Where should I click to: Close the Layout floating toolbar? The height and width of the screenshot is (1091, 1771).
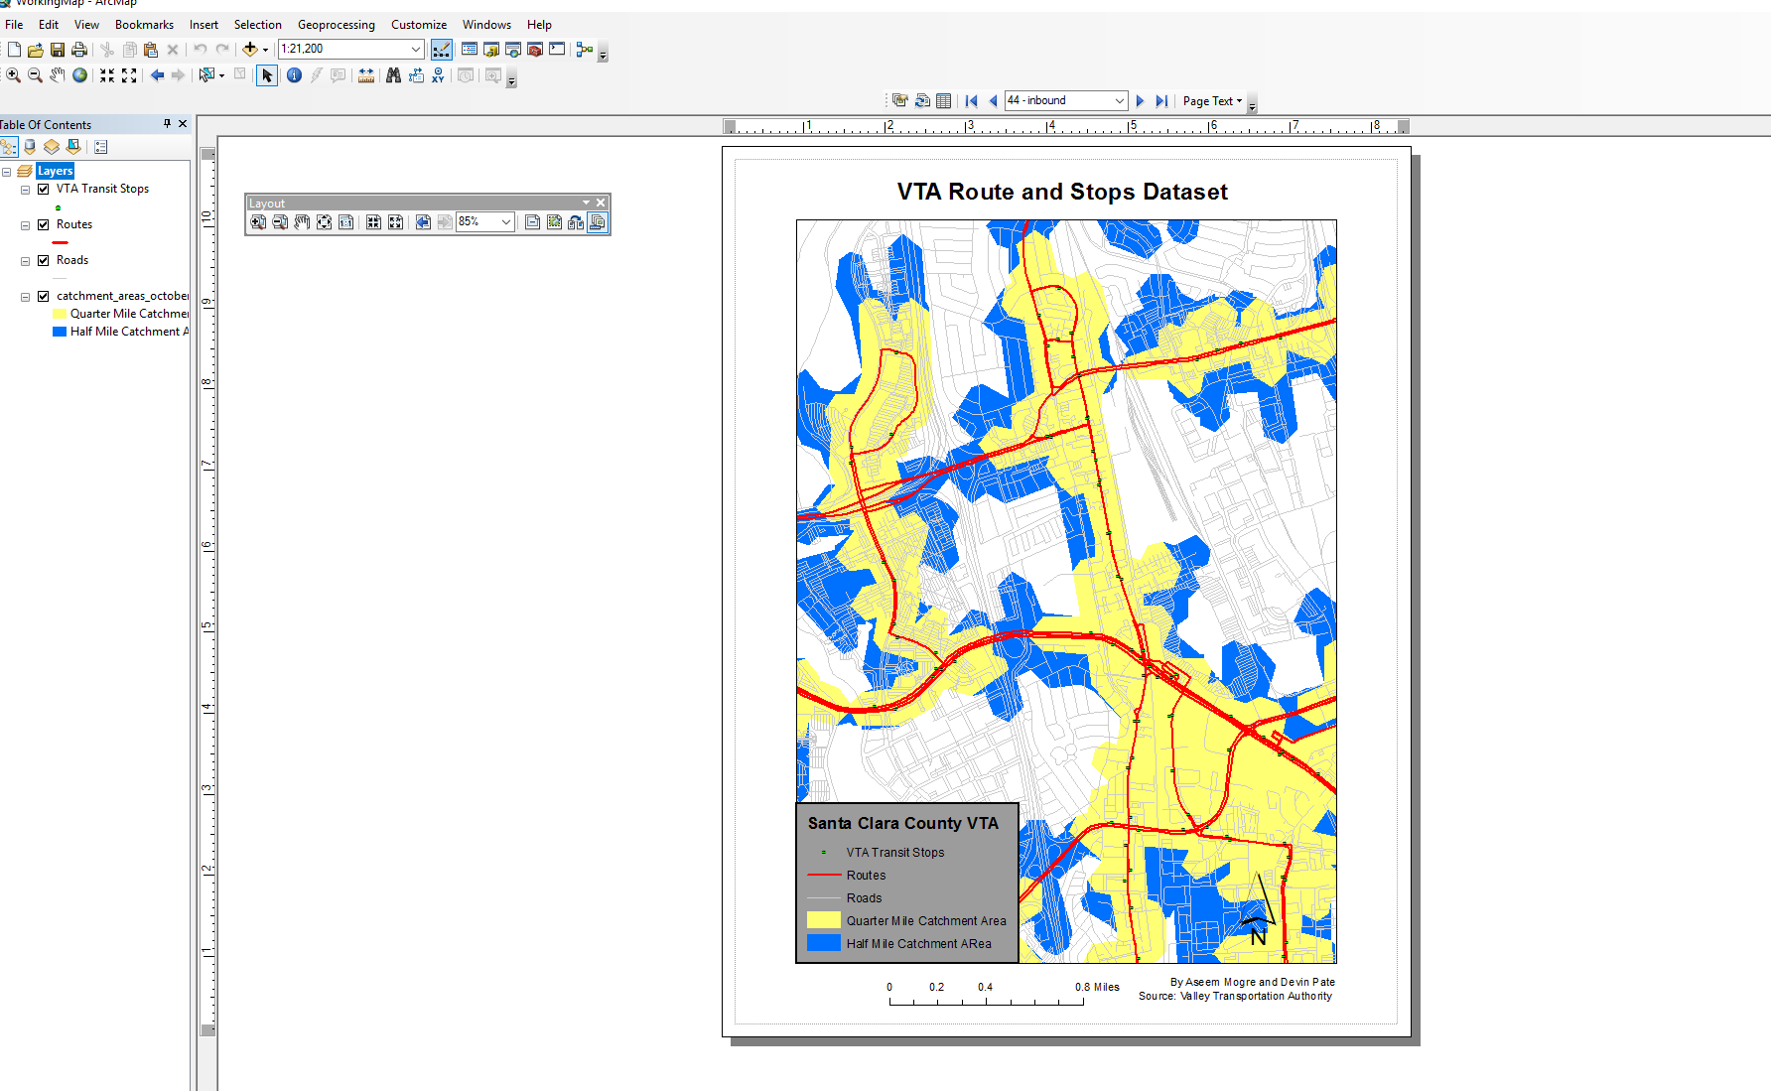(x=601, y=203)
